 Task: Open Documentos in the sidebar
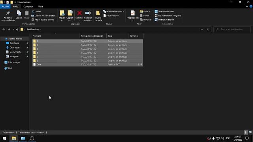coord(16,52)
